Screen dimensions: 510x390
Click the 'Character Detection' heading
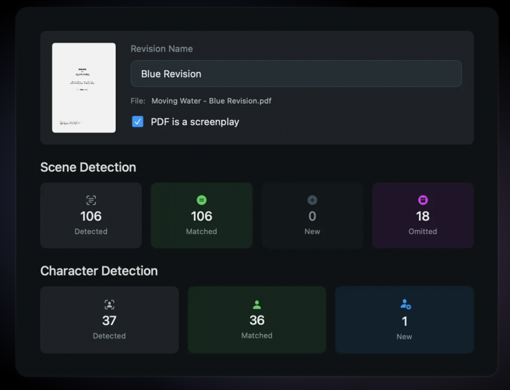coord(99,271)
